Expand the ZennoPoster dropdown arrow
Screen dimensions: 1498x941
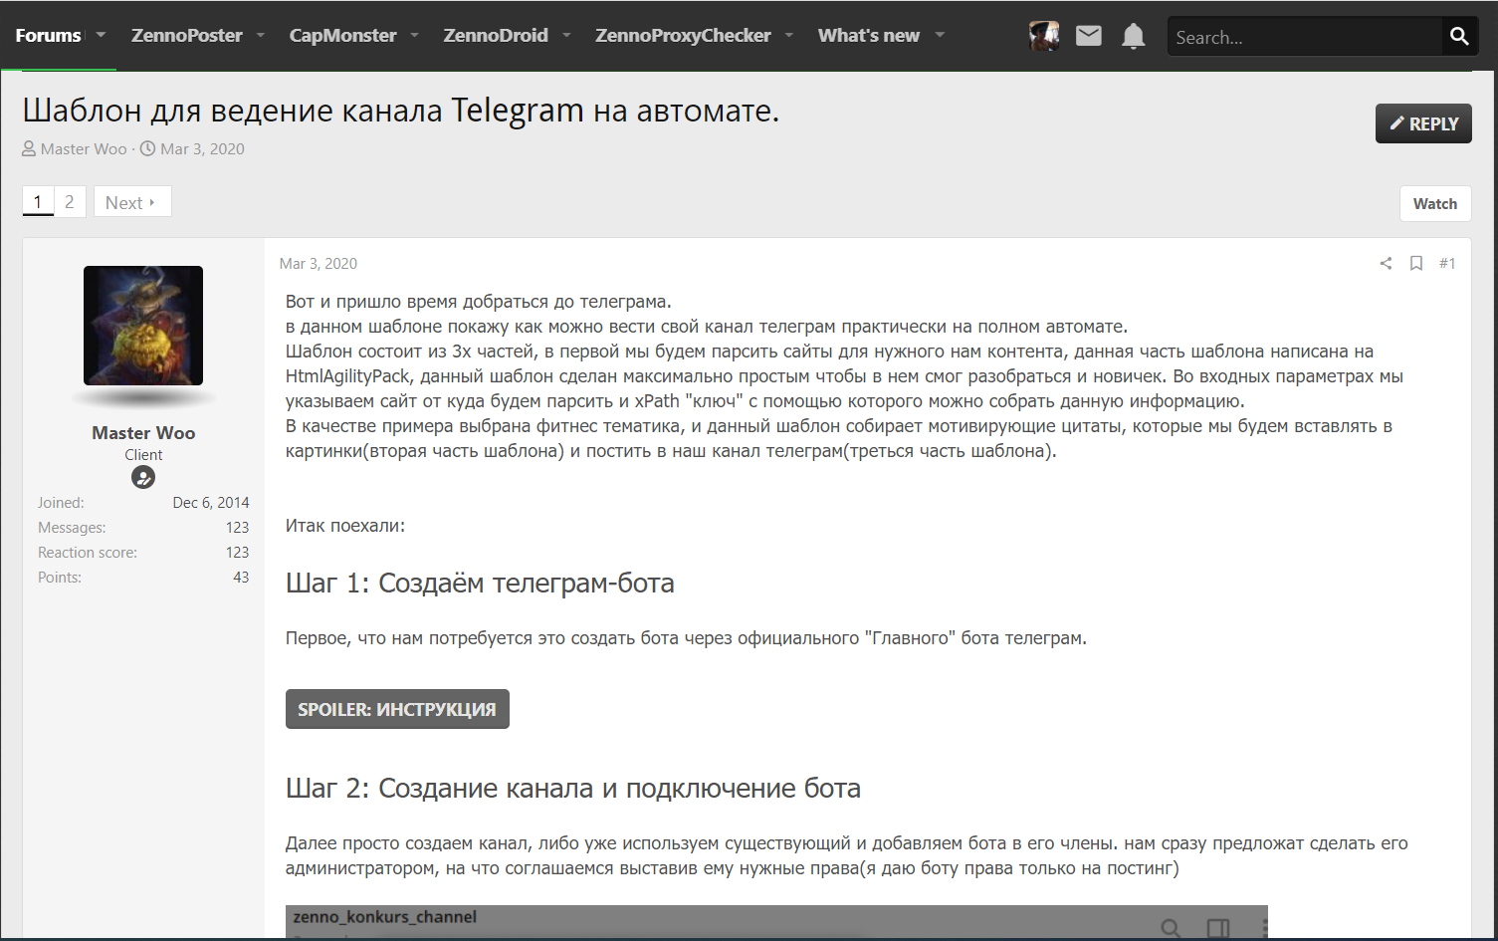(261, 35)
